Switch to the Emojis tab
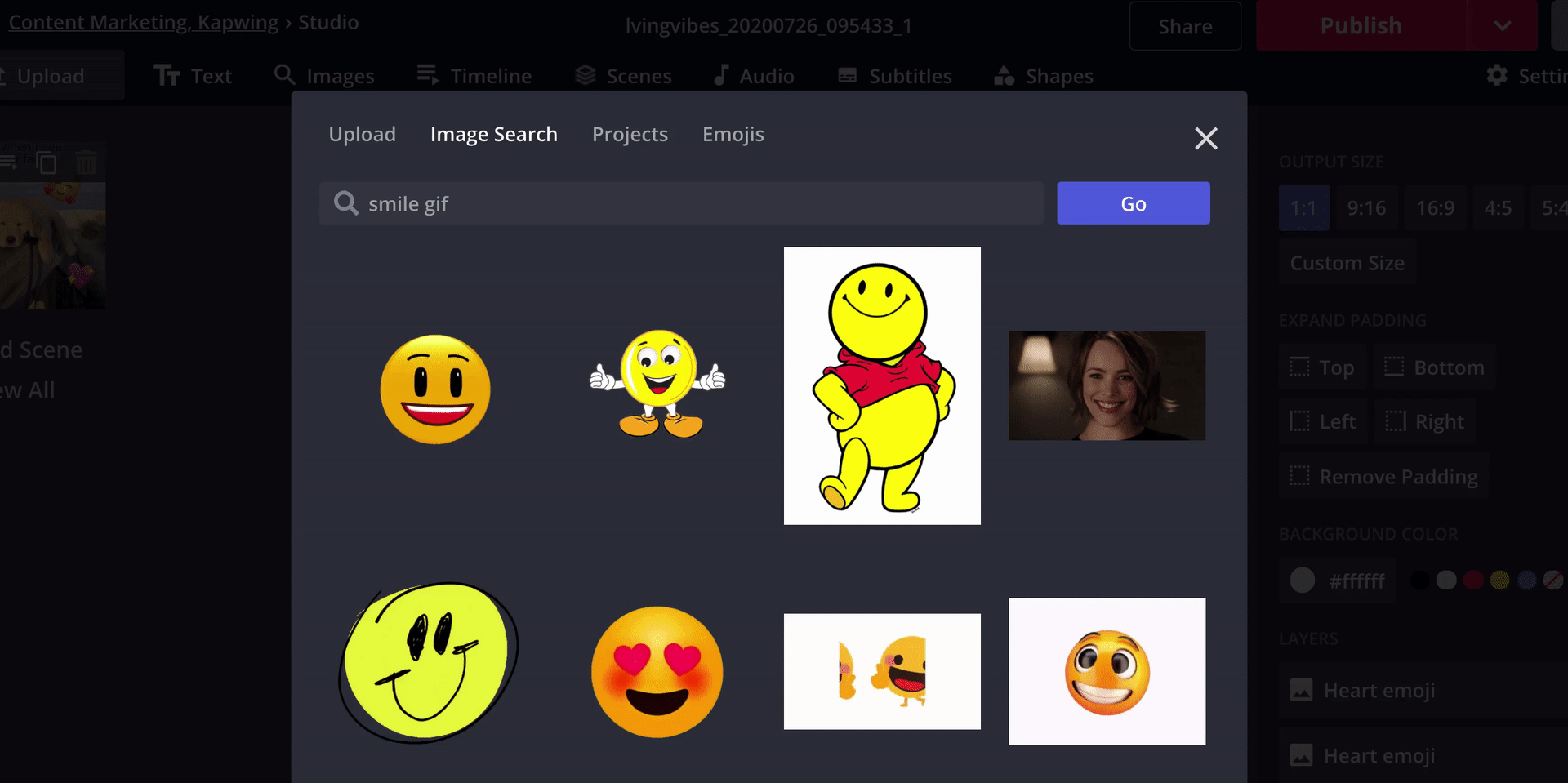This screenshot has width=1568, height=783. 733,135
